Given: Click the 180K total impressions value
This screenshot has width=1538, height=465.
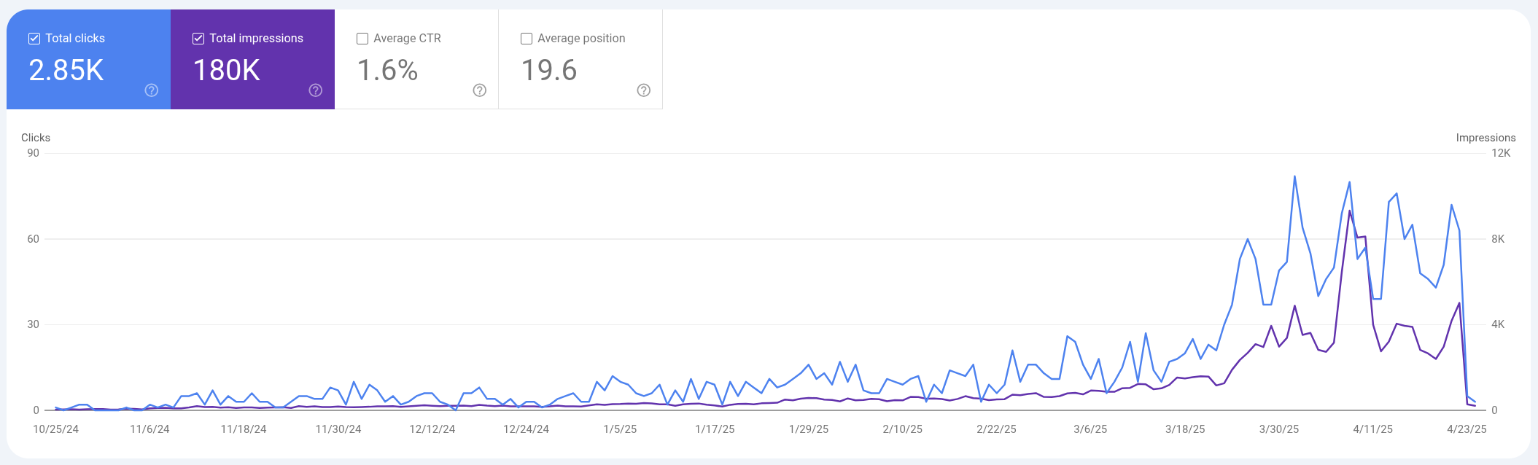Looking at the screenshot, I should pos(227,70).
